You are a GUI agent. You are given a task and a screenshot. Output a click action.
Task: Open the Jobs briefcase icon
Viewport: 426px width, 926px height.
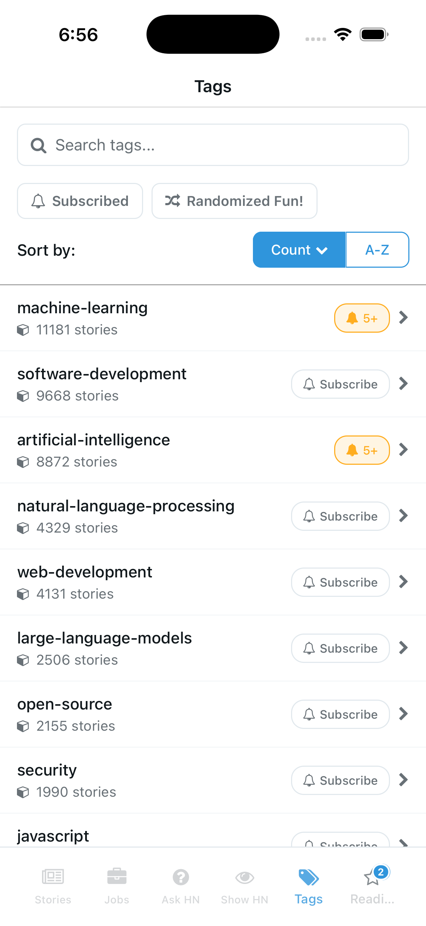coord(117,878)
